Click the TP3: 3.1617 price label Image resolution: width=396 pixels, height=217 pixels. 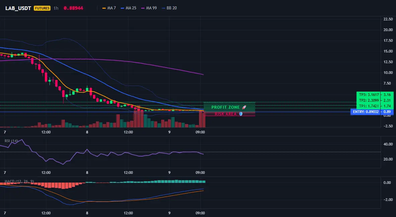tap(369, 95)
